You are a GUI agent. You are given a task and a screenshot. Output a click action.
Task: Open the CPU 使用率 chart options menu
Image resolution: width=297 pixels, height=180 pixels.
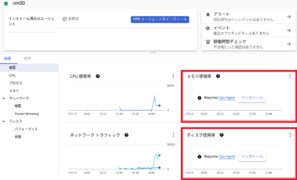tap(173, 76)
